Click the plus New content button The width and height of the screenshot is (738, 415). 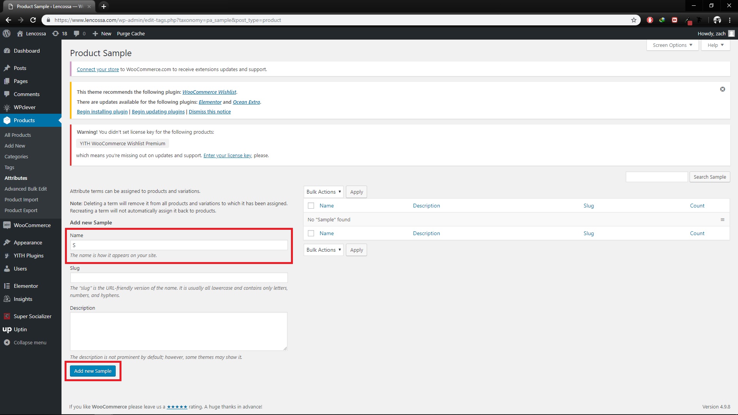coord(102,33)
